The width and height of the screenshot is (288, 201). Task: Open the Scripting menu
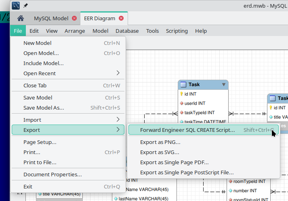pyautogui.click(x=177, y=31)
